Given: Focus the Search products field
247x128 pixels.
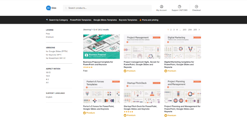Looking at the screenshot, I should pyautogui.click(x=107, y=8).
